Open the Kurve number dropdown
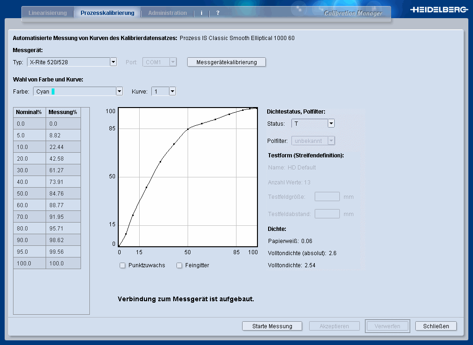The image size is (473, 345). (164, 91)
